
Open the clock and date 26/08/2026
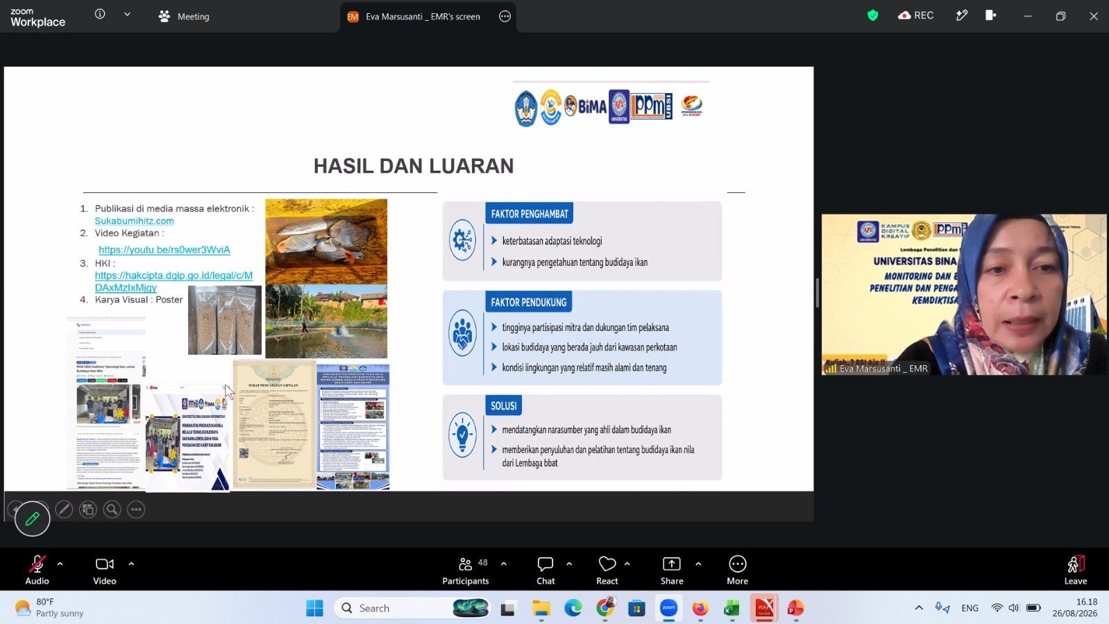(1075, 607)
